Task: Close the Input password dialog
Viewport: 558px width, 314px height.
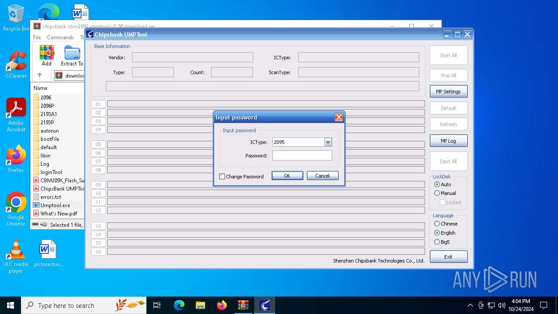Action: 339,117
